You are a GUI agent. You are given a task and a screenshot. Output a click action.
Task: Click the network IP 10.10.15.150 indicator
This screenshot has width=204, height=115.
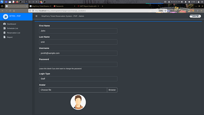175,2
